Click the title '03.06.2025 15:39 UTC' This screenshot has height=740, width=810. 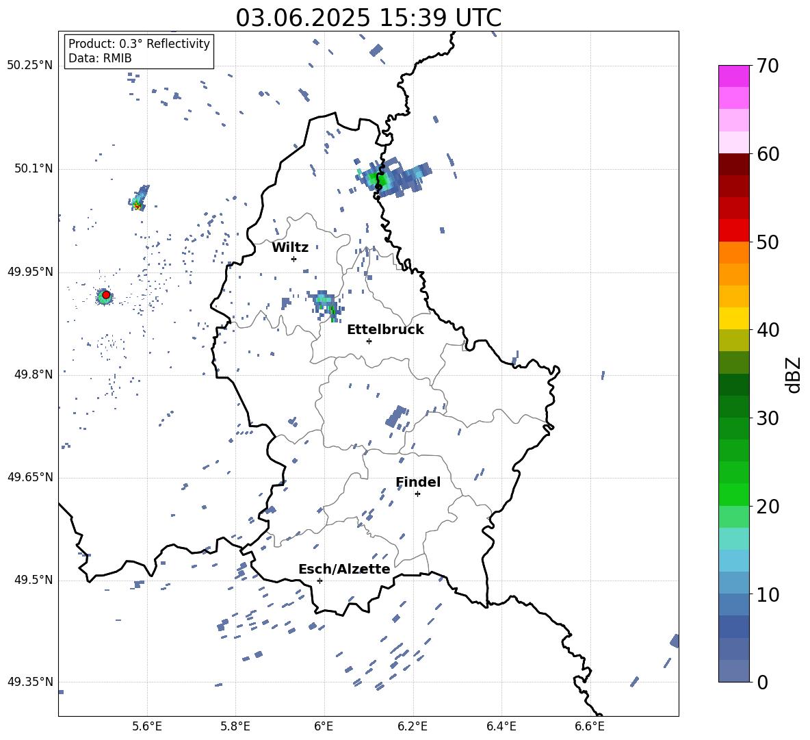pyautogui.click(x=368, y=18)
